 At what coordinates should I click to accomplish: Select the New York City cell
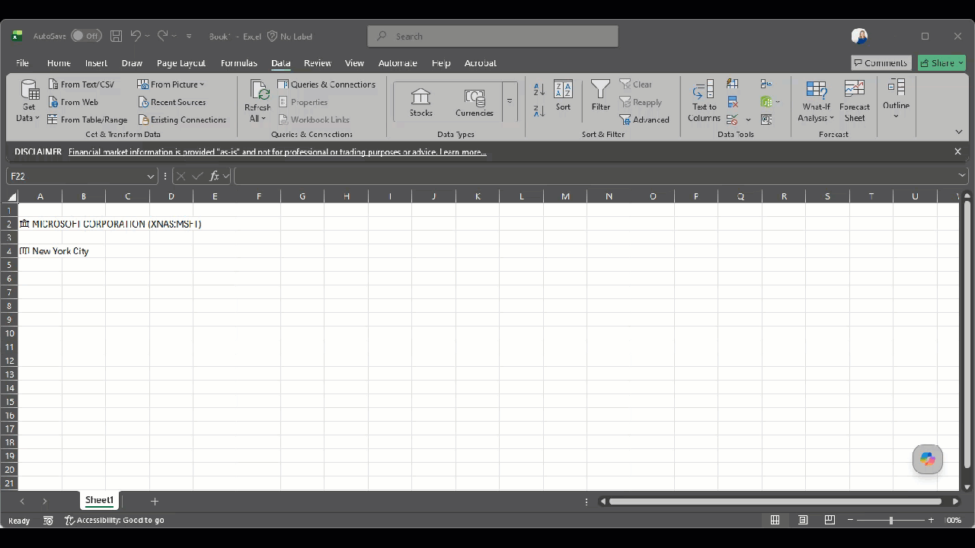40,251
